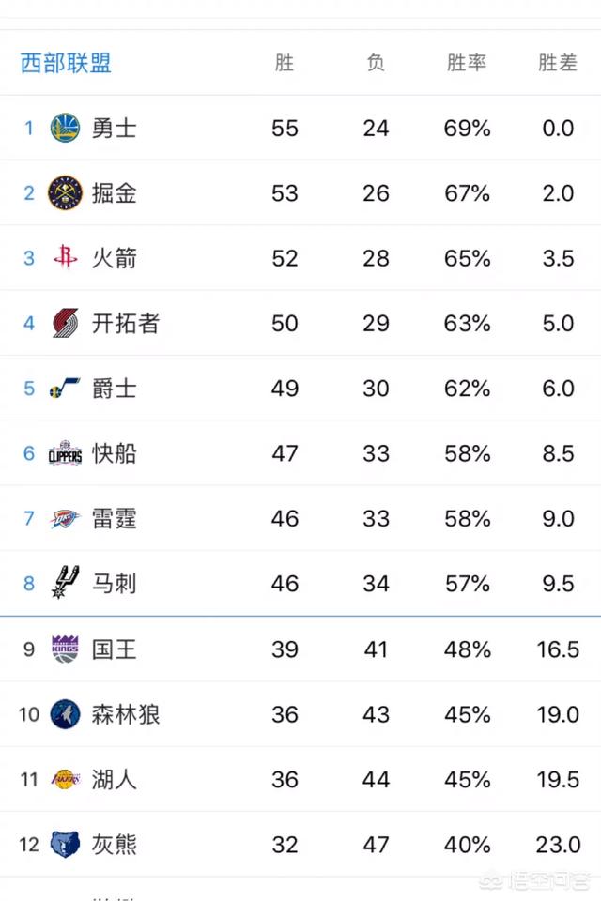Viewport: 601px width, 901px height.
Task: Tap the Thunder team logo
Action: [x=65, y=519]
